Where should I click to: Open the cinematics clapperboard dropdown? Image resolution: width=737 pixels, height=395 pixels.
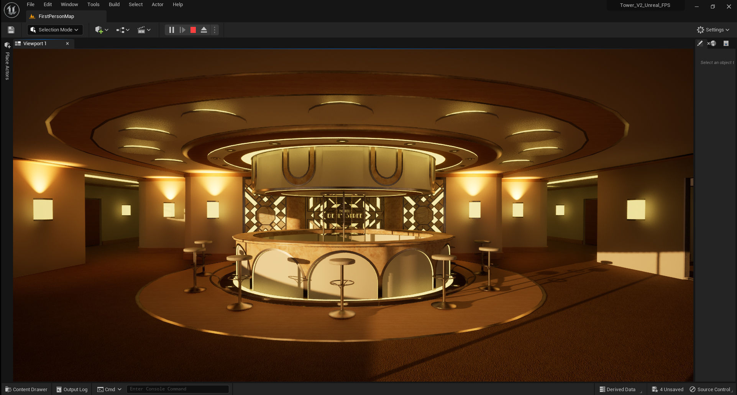point(144,30)
